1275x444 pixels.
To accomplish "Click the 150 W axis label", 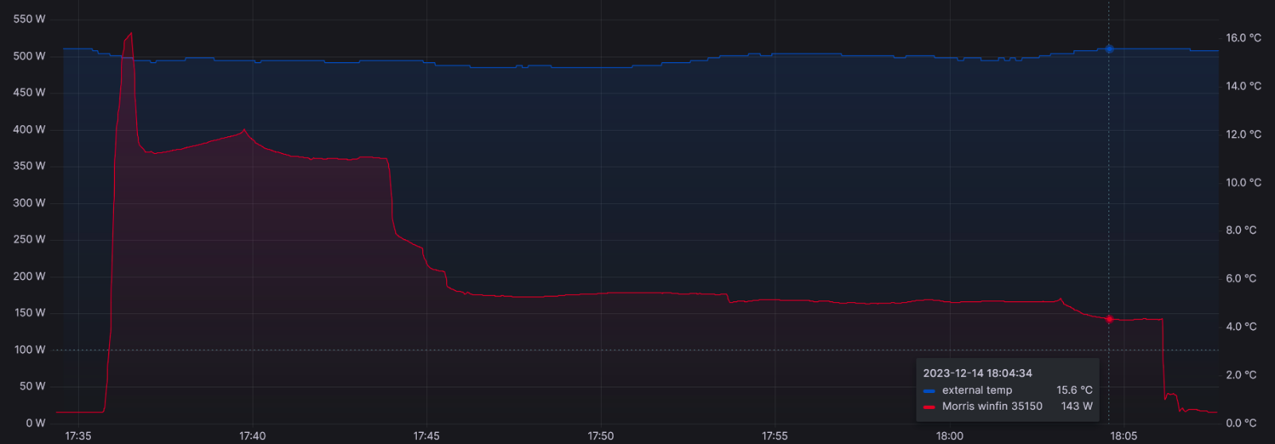I will coord(29,312).
